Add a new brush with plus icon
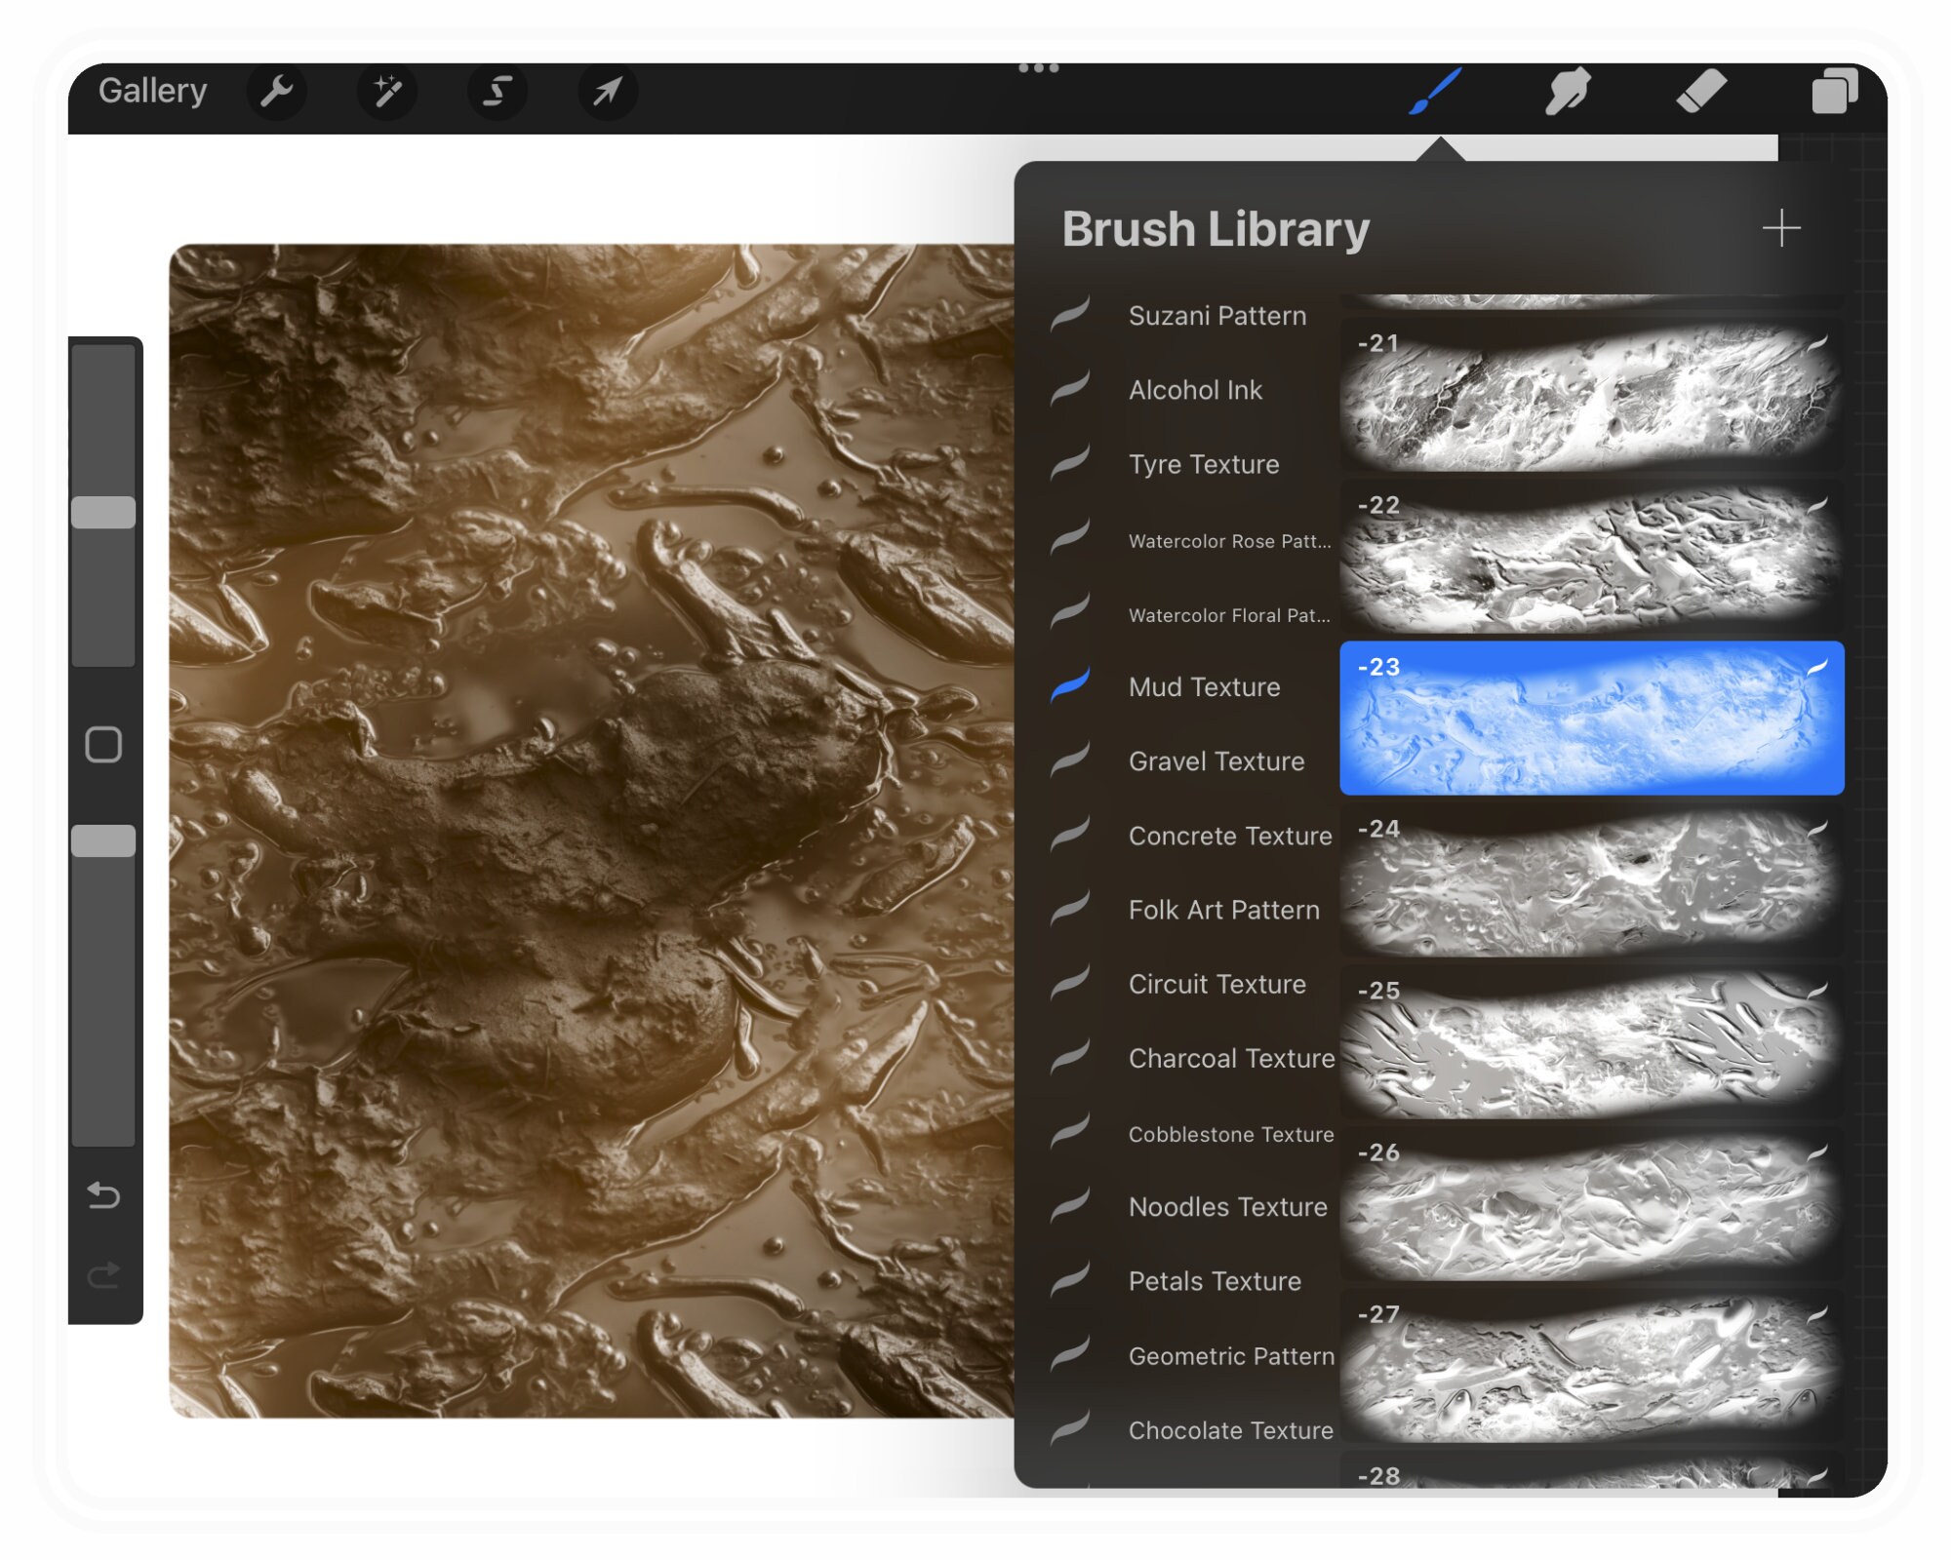 pos(1781,228)
